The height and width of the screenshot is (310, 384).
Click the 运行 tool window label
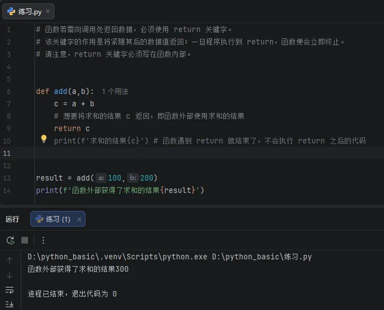(x=12, y=219)
